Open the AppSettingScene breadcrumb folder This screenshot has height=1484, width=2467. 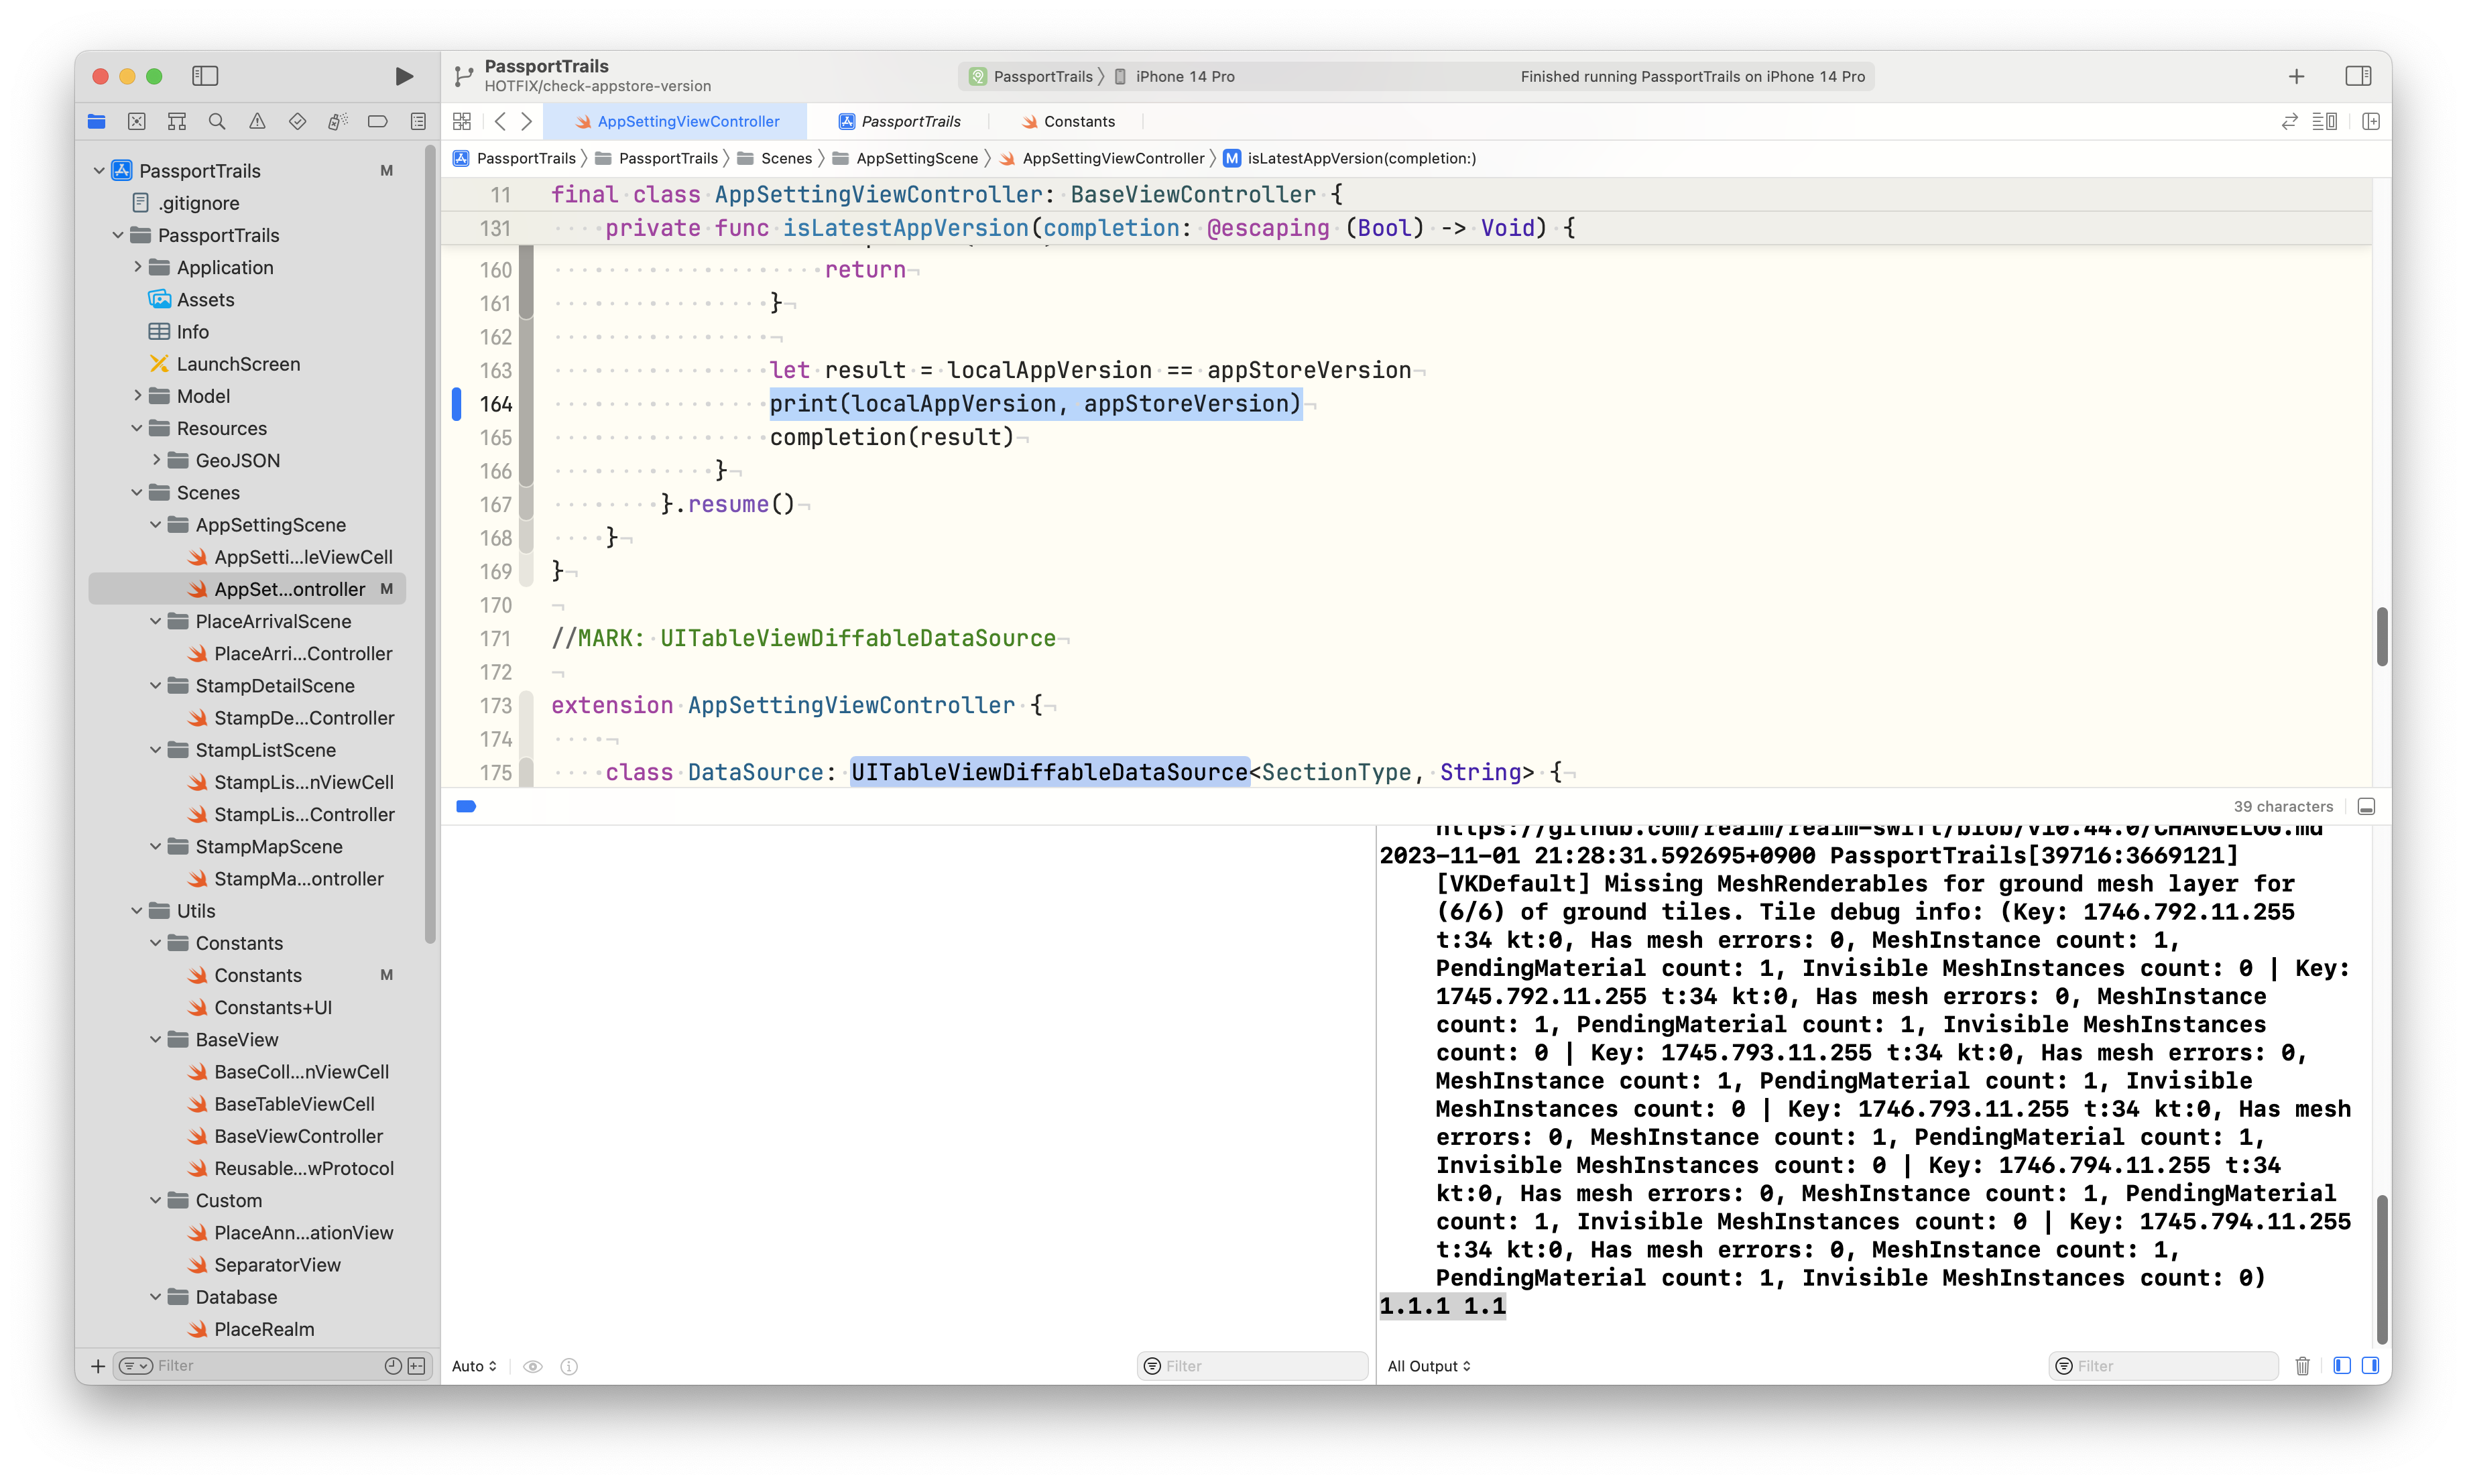(906, 158)
